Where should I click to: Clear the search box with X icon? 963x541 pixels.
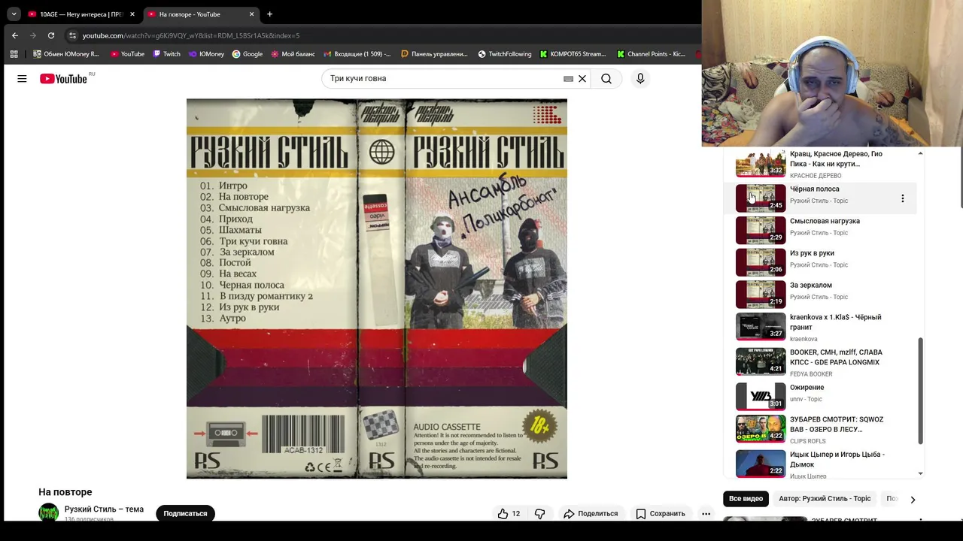582,79
